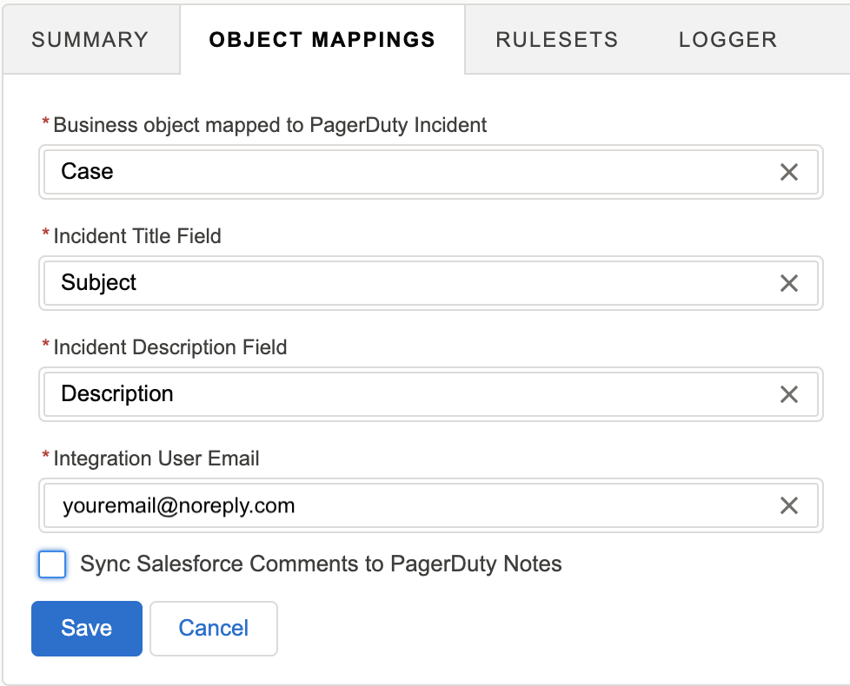850x686 pixels.
Task: Go to the Logger tab
Action: 727,40
